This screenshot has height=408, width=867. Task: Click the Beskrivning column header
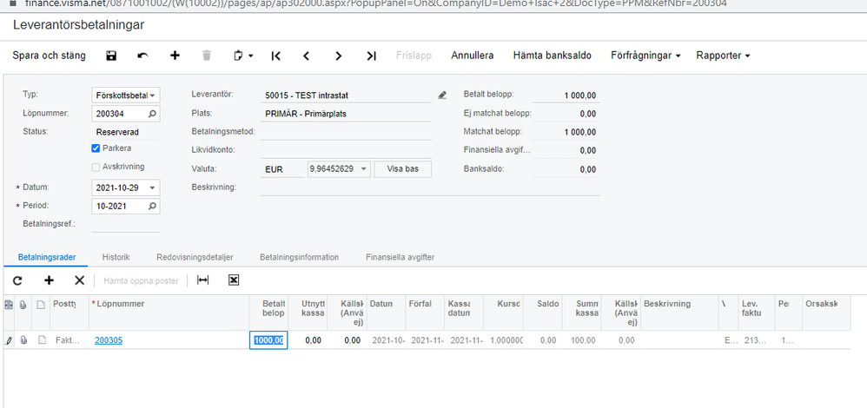point(667,304)
